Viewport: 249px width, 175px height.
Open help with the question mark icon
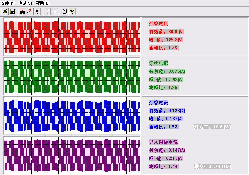click(x=72, y=11)
